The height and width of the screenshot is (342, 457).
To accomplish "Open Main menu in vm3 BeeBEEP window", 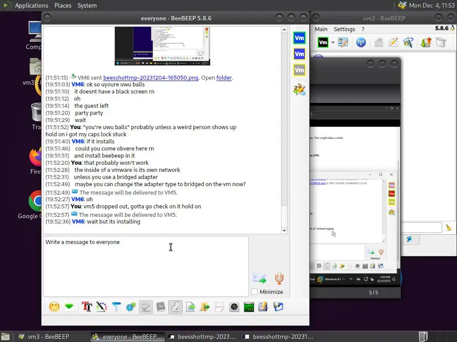I will pyautogui.click(x=321, y=29).
